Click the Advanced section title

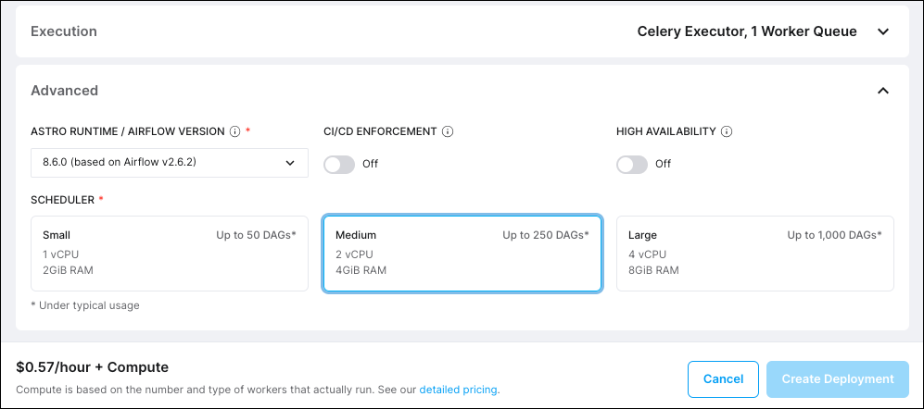pos(65,91)
